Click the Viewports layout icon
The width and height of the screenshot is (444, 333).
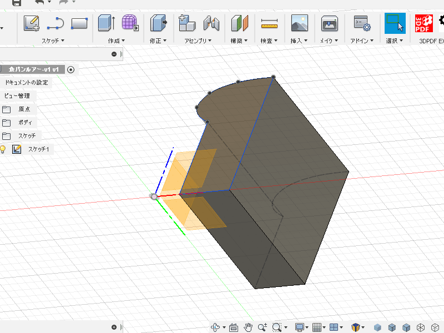pyautogui.click(x=334, y=327)
